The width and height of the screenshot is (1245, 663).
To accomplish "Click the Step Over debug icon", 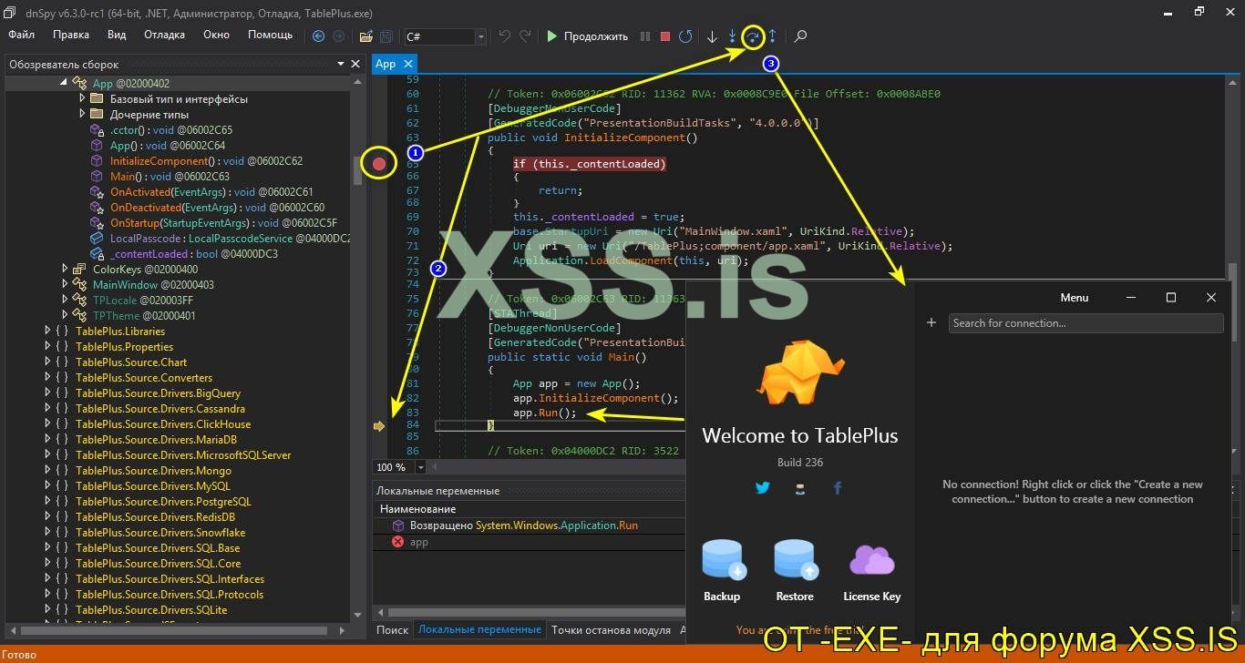I will point(753,36).
